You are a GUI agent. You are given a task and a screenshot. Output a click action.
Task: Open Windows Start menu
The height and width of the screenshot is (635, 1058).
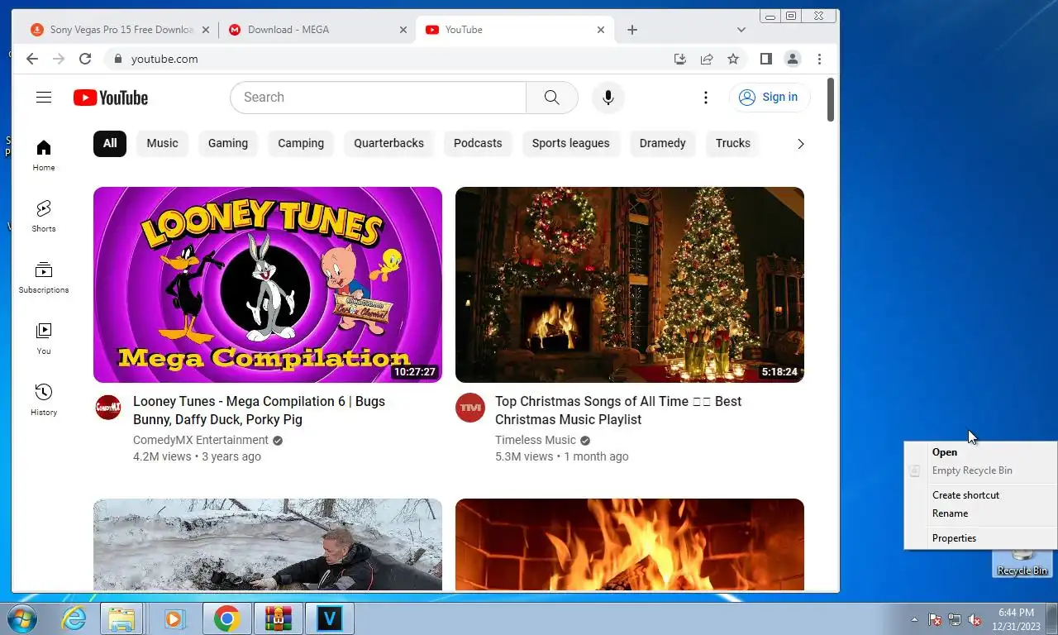(x=21, y=618)
